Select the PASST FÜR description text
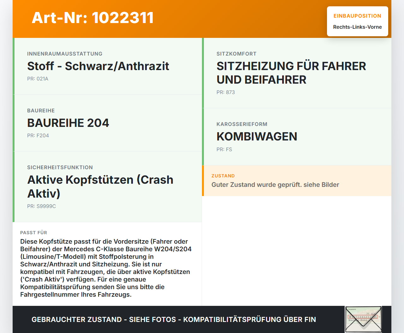404x333 pixels. 107,268
